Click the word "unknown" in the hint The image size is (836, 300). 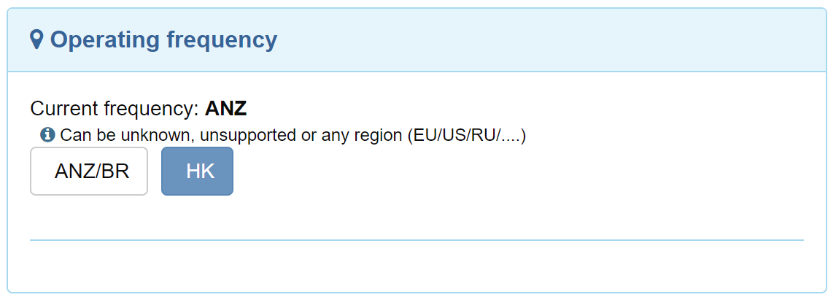coord(161,135)
